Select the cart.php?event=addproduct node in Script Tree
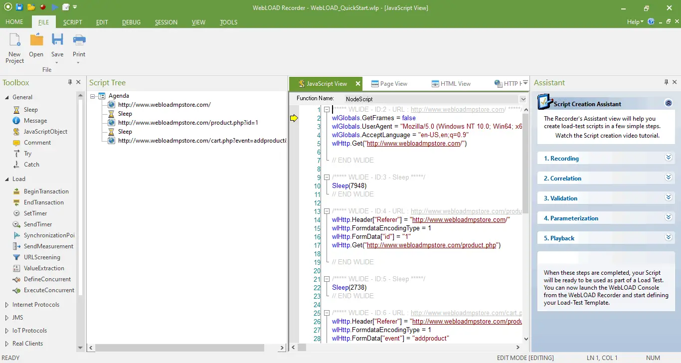The width and height of the screenshot is (681, 363). [202, 141]
